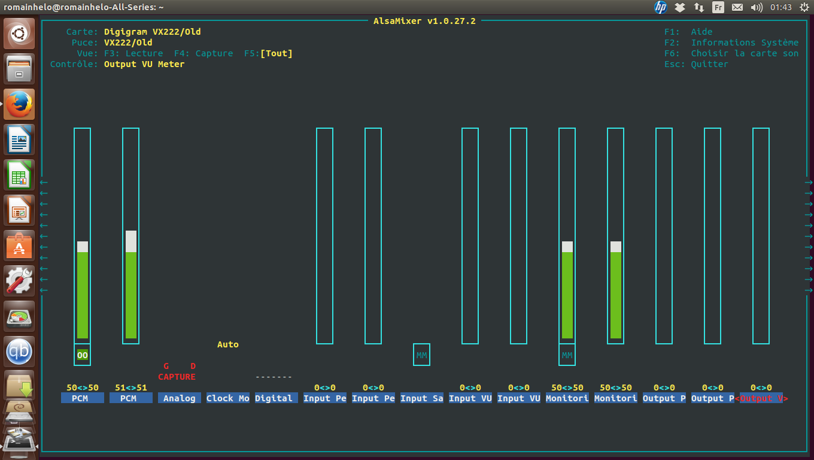Open the Files manager from the dock
814x460 pixels.
(x=20, y=69)
